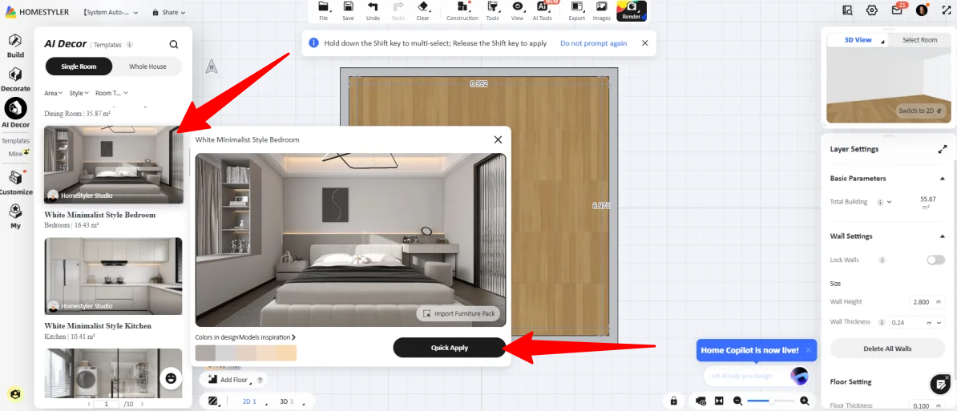Screen dimensions: 957x411
Task: Click Import Furniture Pack button
Action: [x=458, y=313]
